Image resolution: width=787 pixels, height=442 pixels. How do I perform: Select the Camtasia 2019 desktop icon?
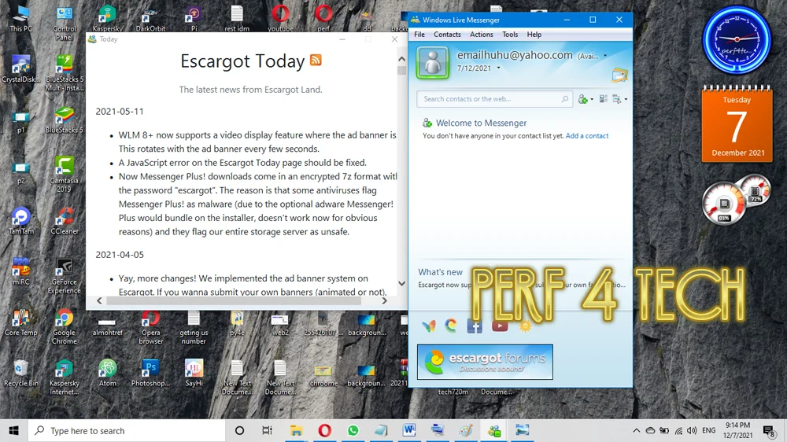click(x=65, y=175)
